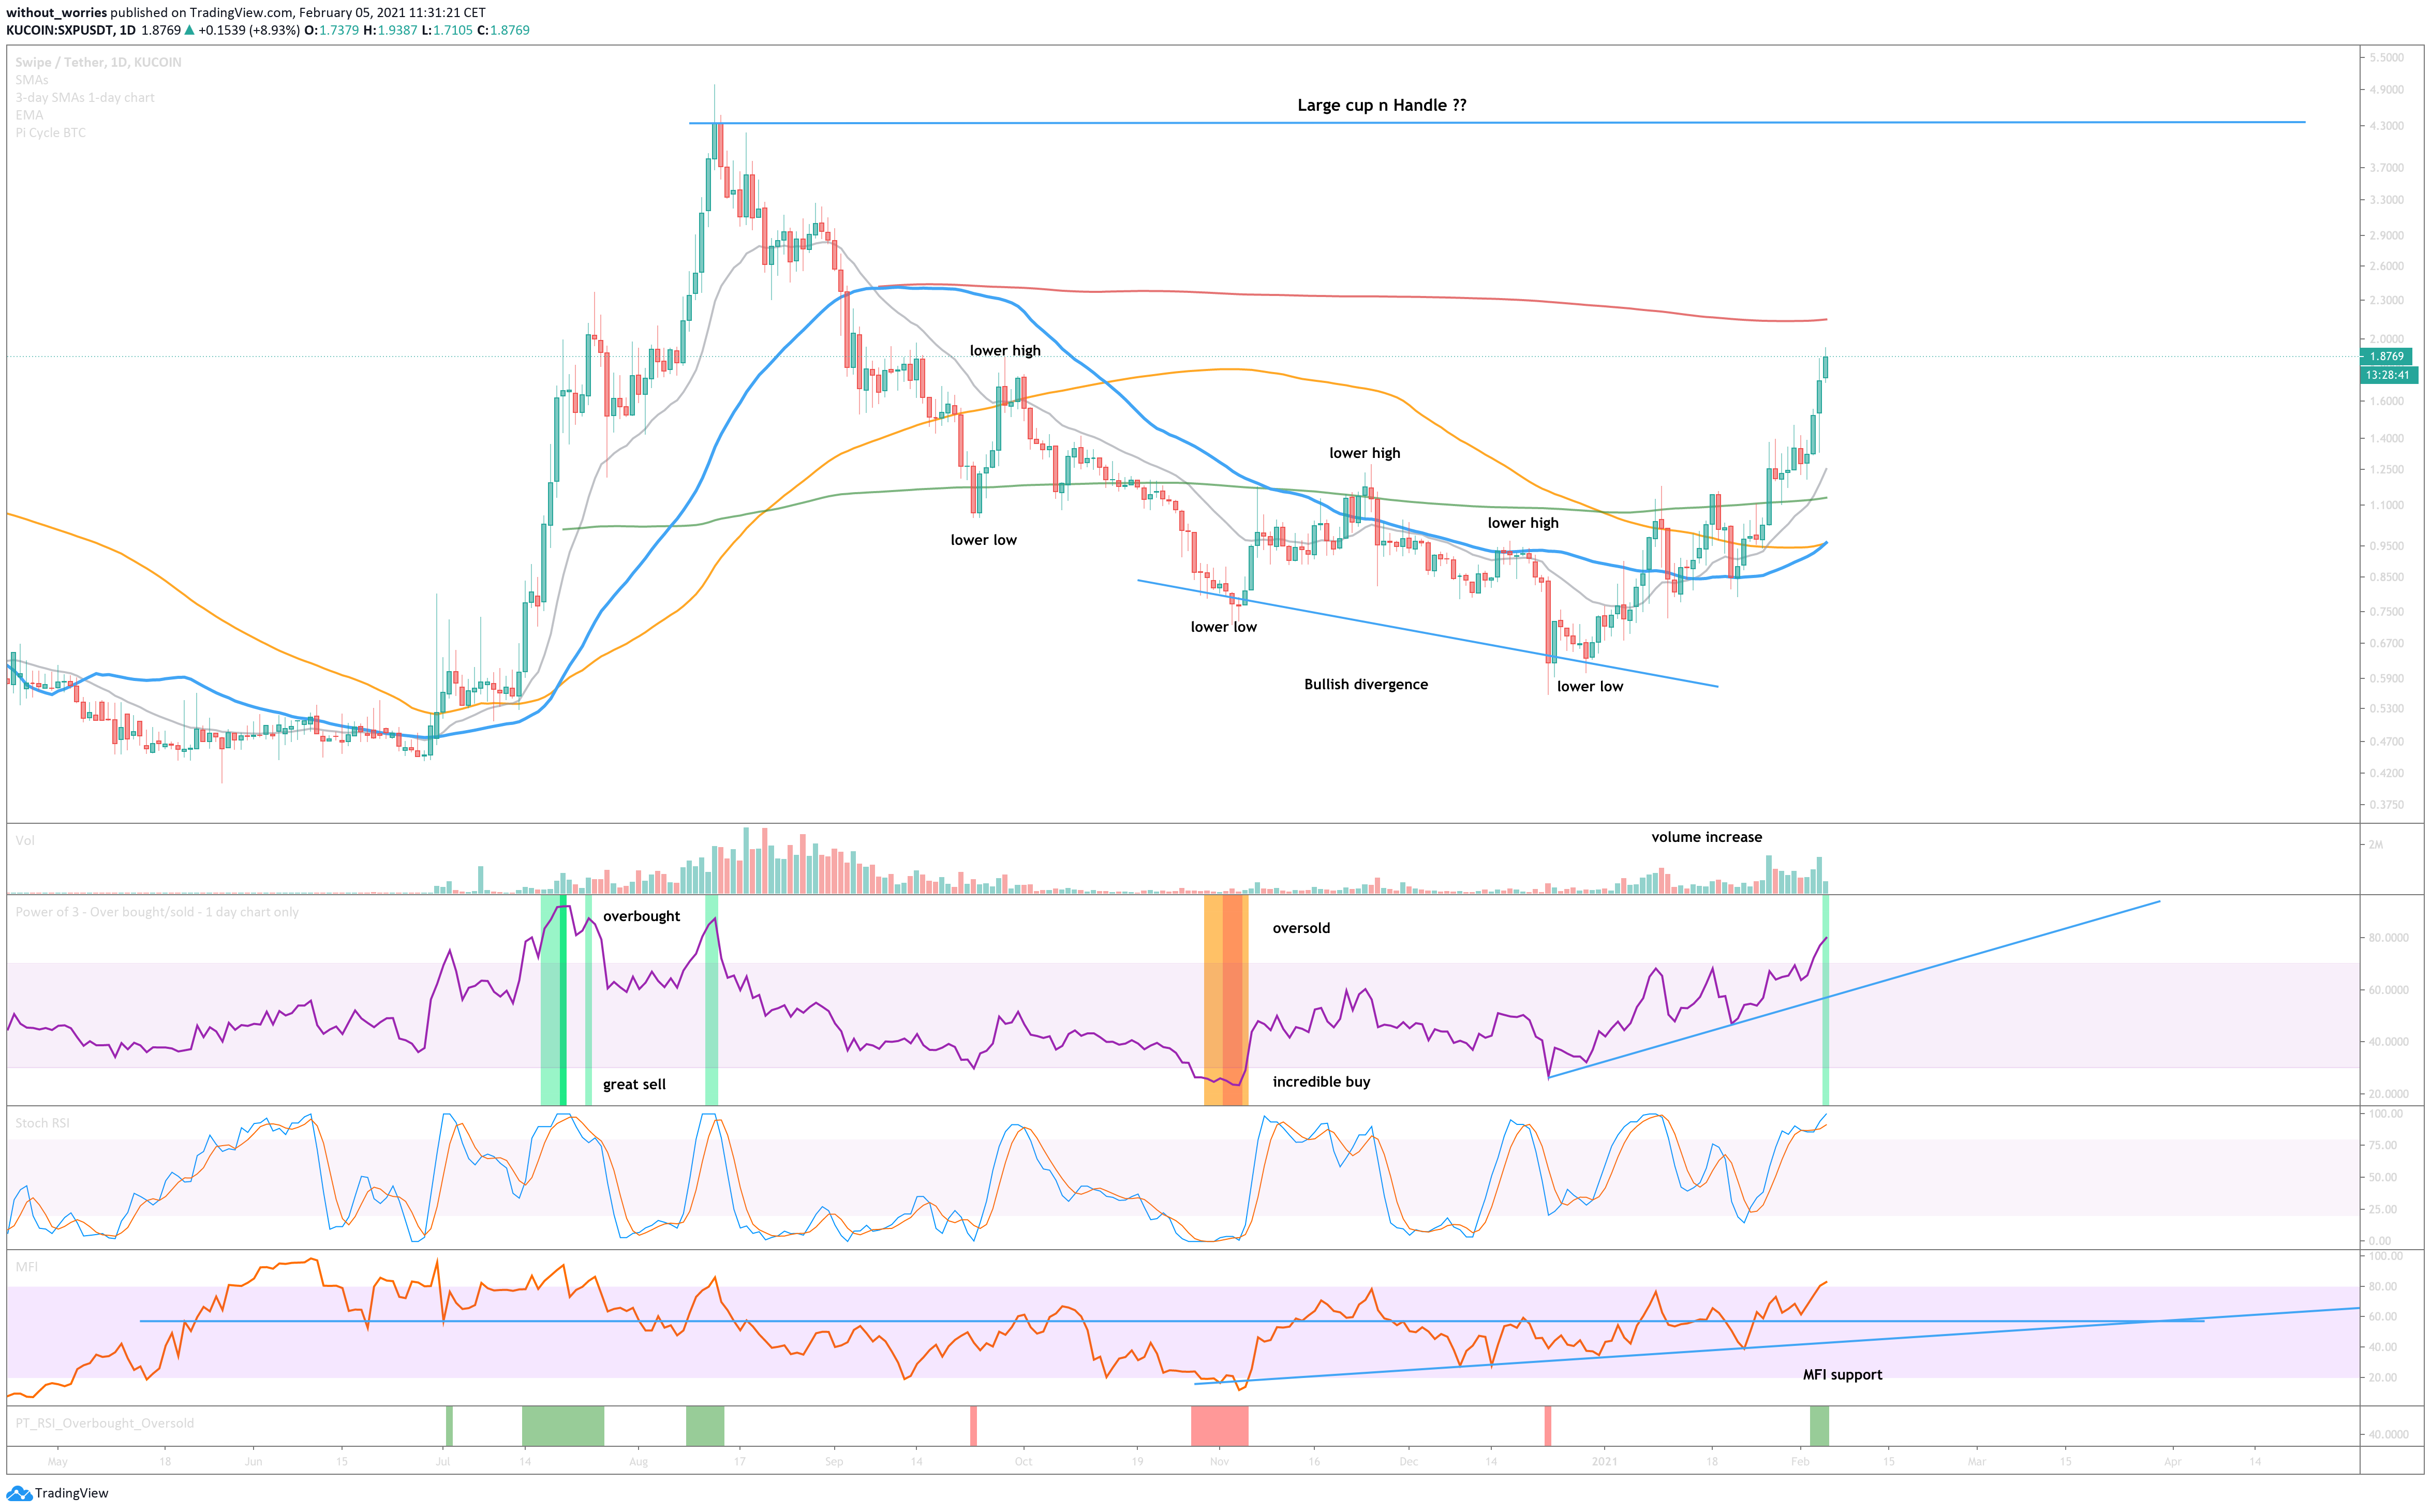Select the 'Vol' pane label
2431x1512 pixels.
(25, 841)
